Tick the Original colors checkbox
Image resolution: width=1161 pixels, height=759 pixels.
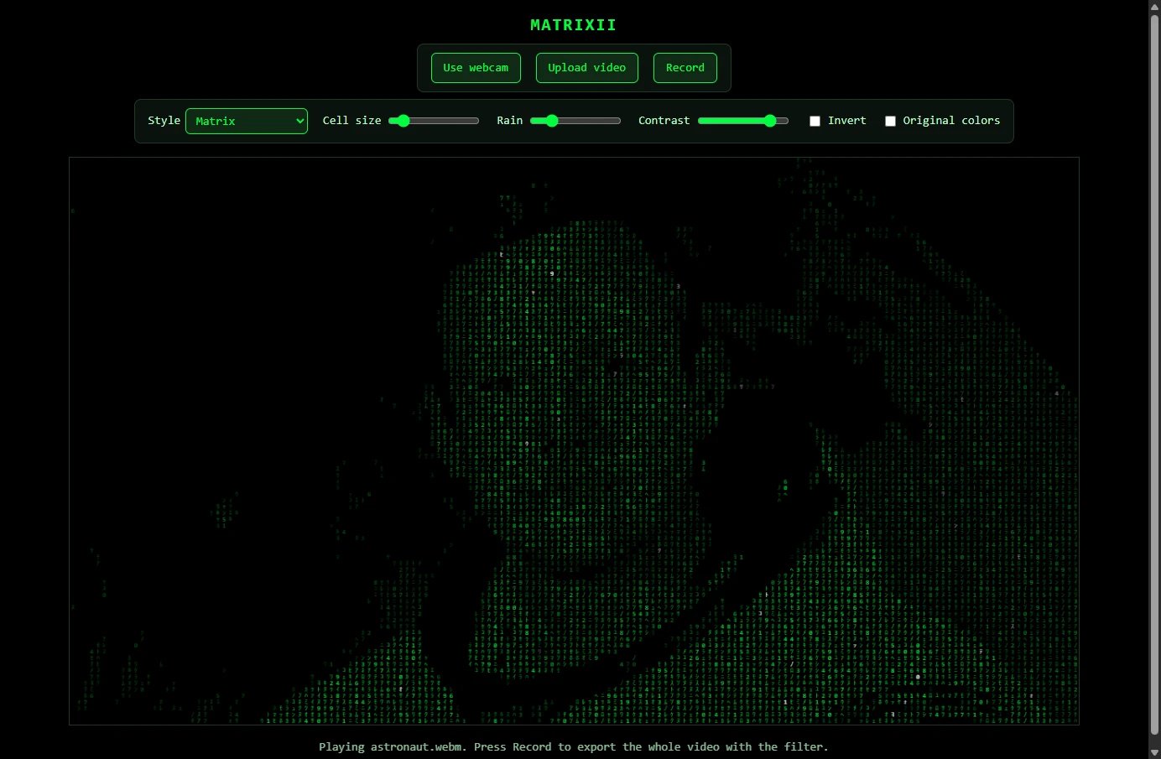click(890, 121)
